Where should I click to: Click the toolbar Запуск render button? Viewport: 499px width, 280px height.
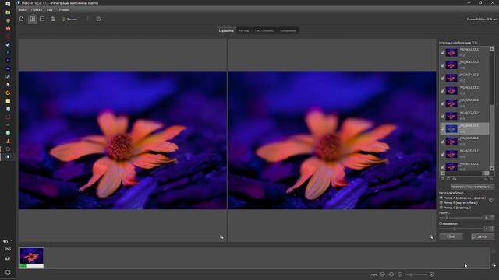click(69, 19)
